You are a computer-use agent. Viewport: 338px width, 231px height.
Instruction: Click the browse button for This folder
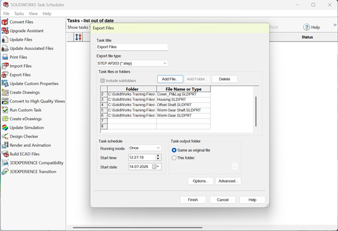(235, 166)
